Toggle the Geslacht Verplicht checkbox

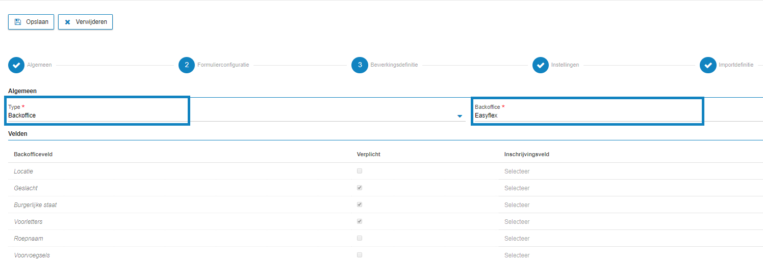click(x=360, y=188)
